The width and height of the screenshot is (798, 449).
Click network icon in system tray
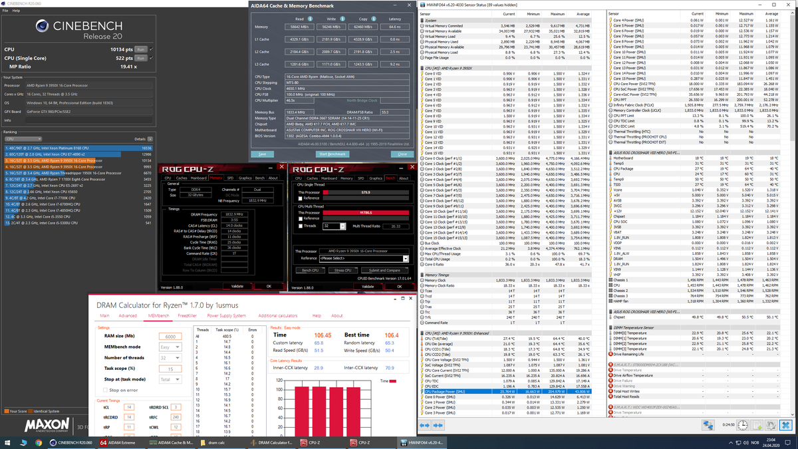738,442
